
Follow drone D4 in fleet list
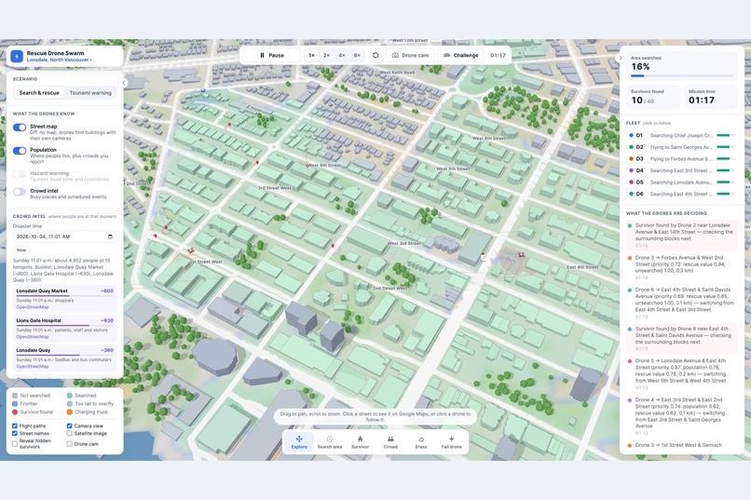pyautogui.click(x=682, y=170)
